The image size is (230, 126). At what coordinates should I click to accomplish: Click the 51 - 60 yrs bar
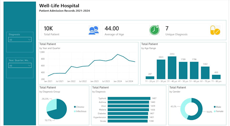194,70
